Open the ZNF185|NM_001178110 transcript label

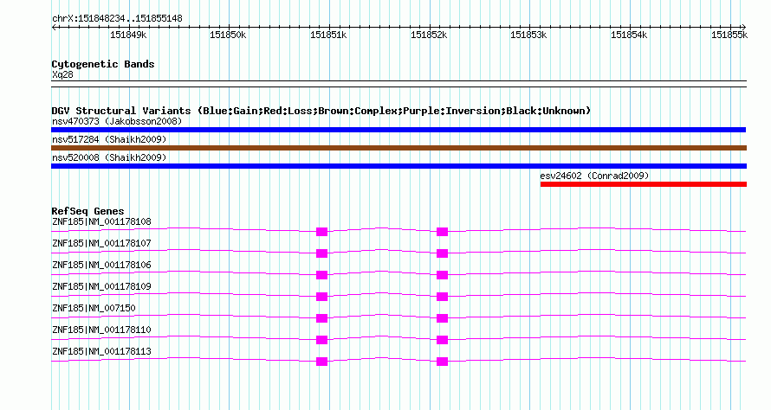point(101,330)
